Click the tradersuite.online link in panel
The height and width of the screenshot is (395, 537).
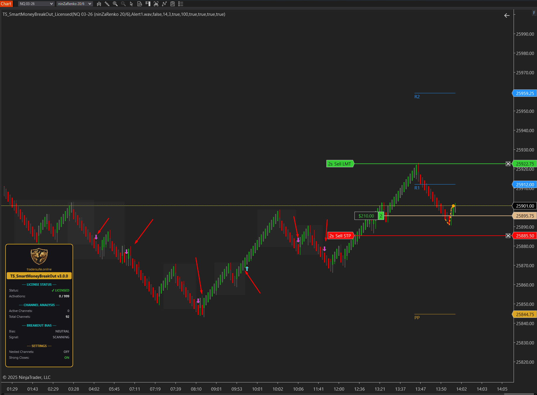(39, 269)
